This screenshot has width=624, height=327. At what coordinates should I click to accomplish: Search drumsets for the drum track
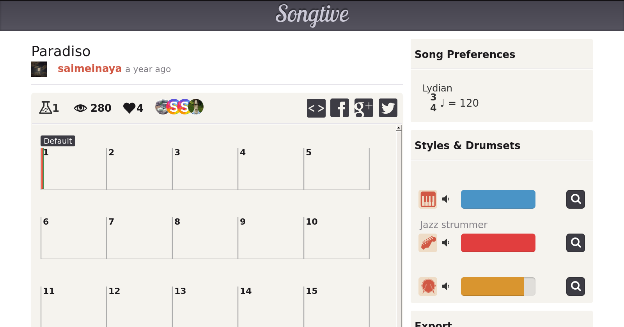(x=575, y=287)
